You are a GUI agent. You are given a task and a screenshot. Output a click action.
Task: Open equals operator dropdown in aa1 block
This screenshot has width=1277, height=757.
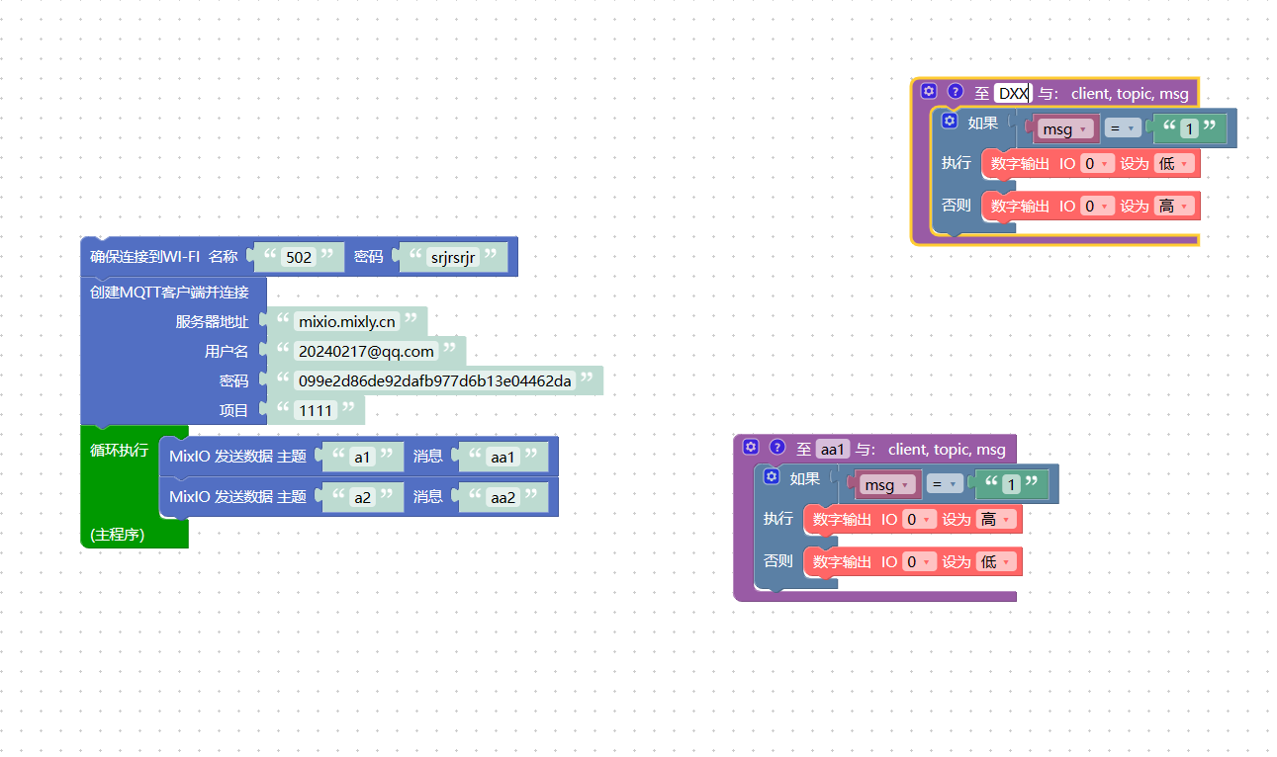[x=943, y=484]
